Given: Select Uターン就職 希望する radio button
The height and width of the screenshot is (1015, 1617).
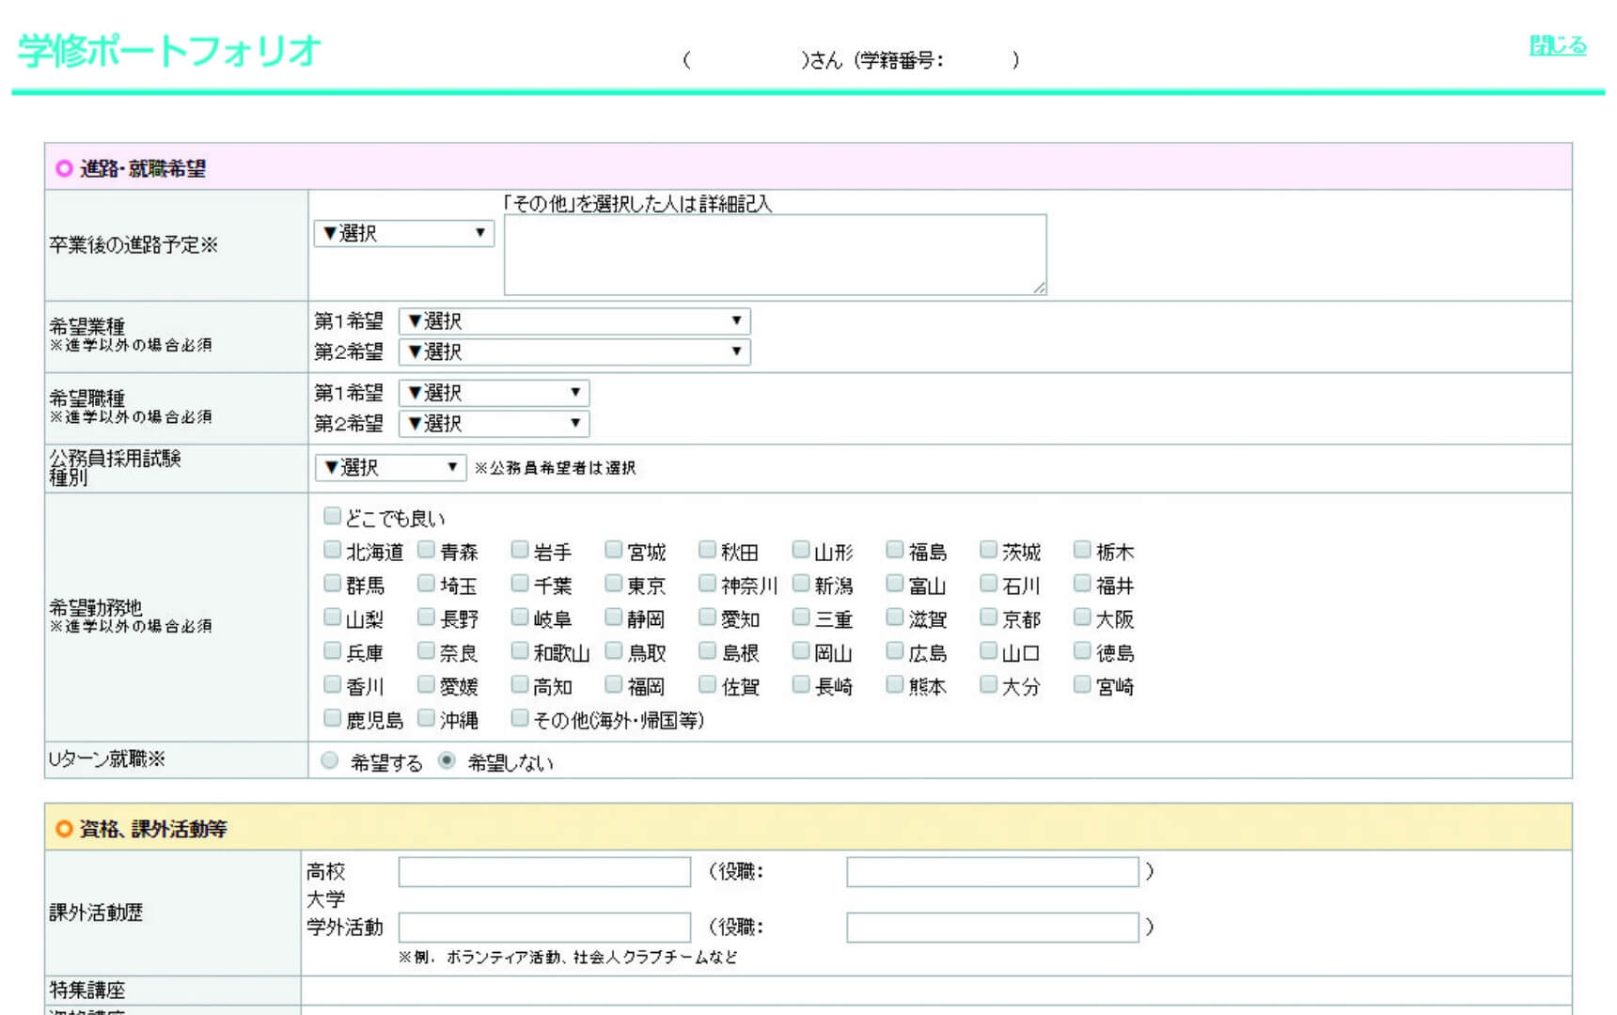Looking at the screenshot, I should pyautogui.click(x=329, y=760).
